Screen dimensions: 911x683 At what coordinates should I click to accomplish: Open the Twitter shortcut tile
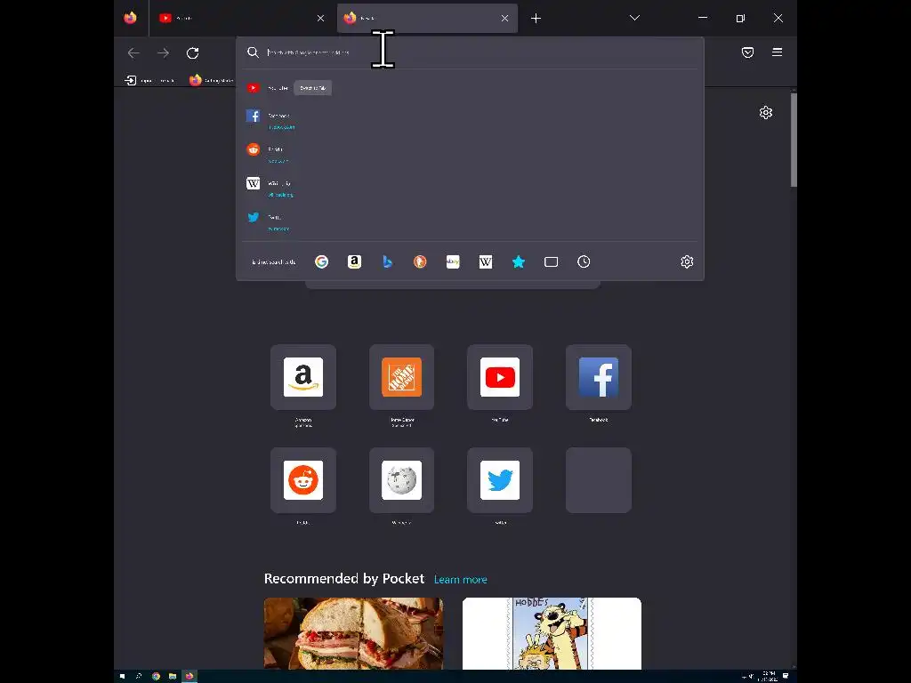coord(500,480)
